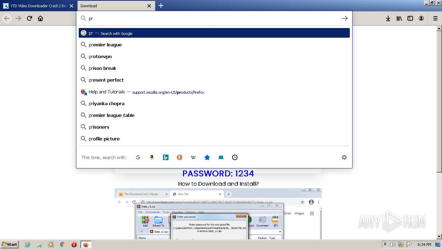This screenshot has height=249, width=442.
Task: Open the Library icon in toolbar
Action: click(399, 18)
